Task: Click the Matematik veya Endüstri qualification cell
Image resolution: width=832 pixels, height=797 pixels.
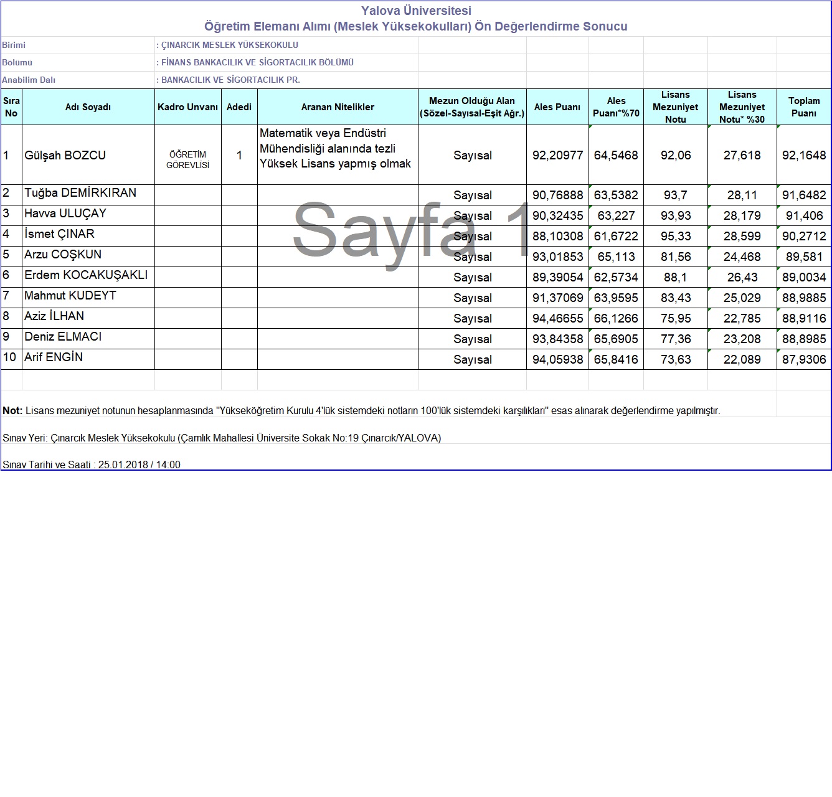Action: click(x=338, y=155)
